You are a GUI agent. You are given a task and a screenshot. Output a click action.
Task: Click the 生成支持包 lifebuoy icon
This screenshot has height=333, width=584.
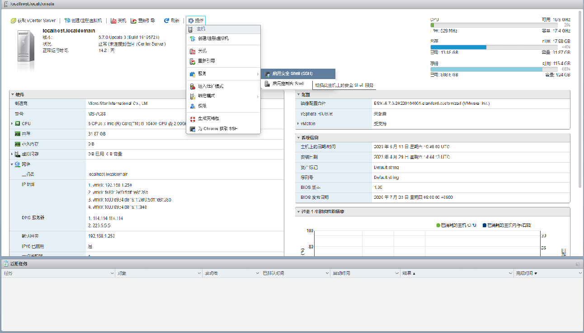coord(193,118)
